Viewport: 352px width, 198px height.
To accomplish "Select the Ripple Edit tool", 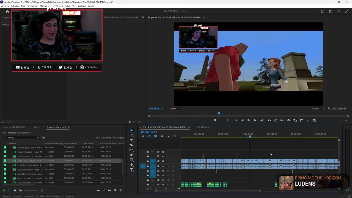I will tap(131, 140).
